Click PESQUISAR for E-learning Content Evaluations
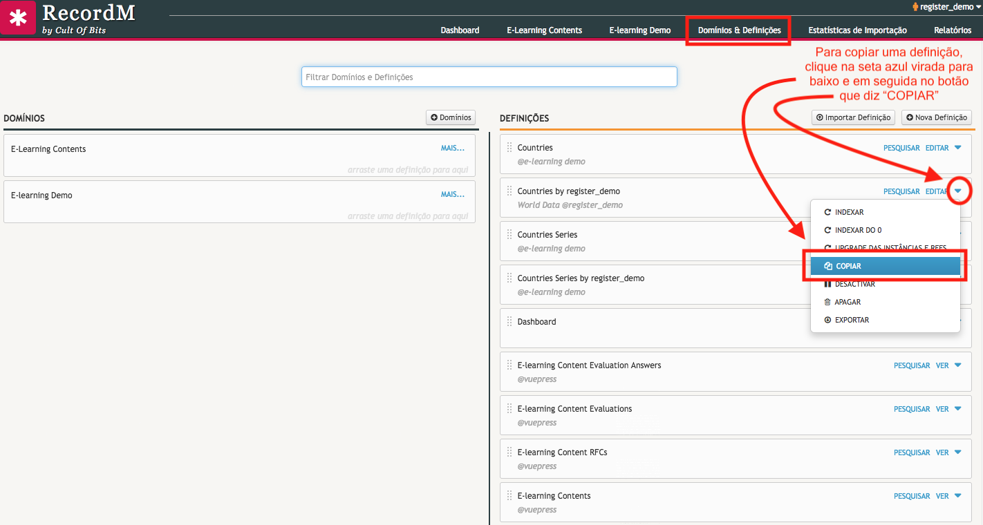Viewport: 983px width, 525px height. 912,409
